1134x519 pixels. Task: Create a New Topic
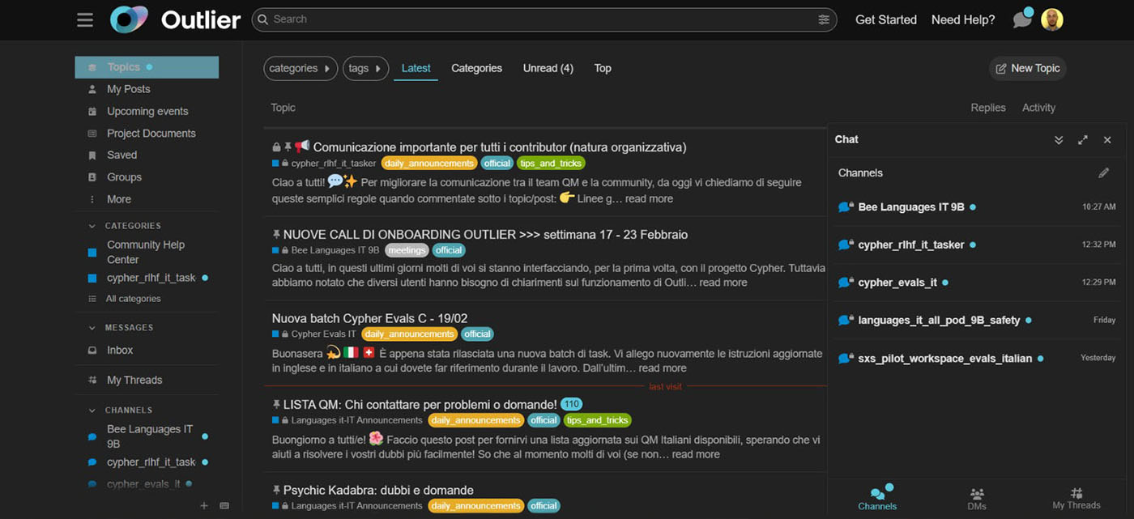click(x=1027, y=69)
